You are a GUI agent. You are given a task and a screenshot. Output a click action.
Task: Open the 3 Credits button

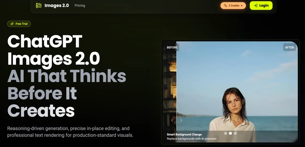tap(233, 6)
